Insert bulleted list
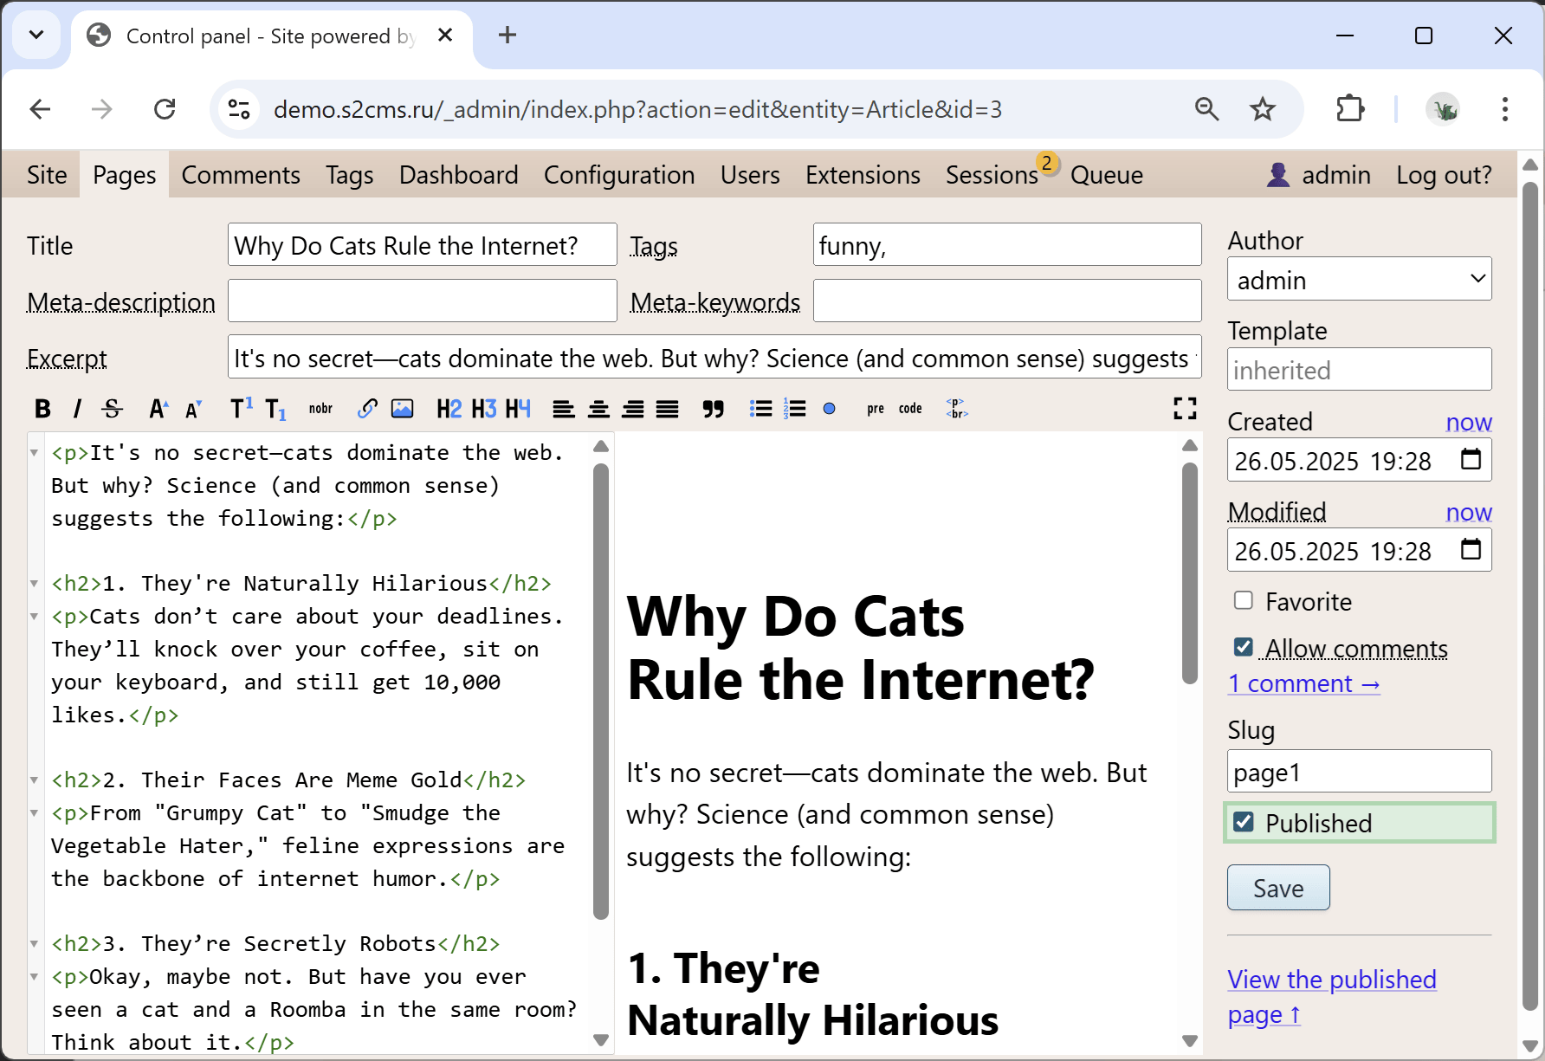Viewport: 1545px width, 1061px height. point(760,409)
